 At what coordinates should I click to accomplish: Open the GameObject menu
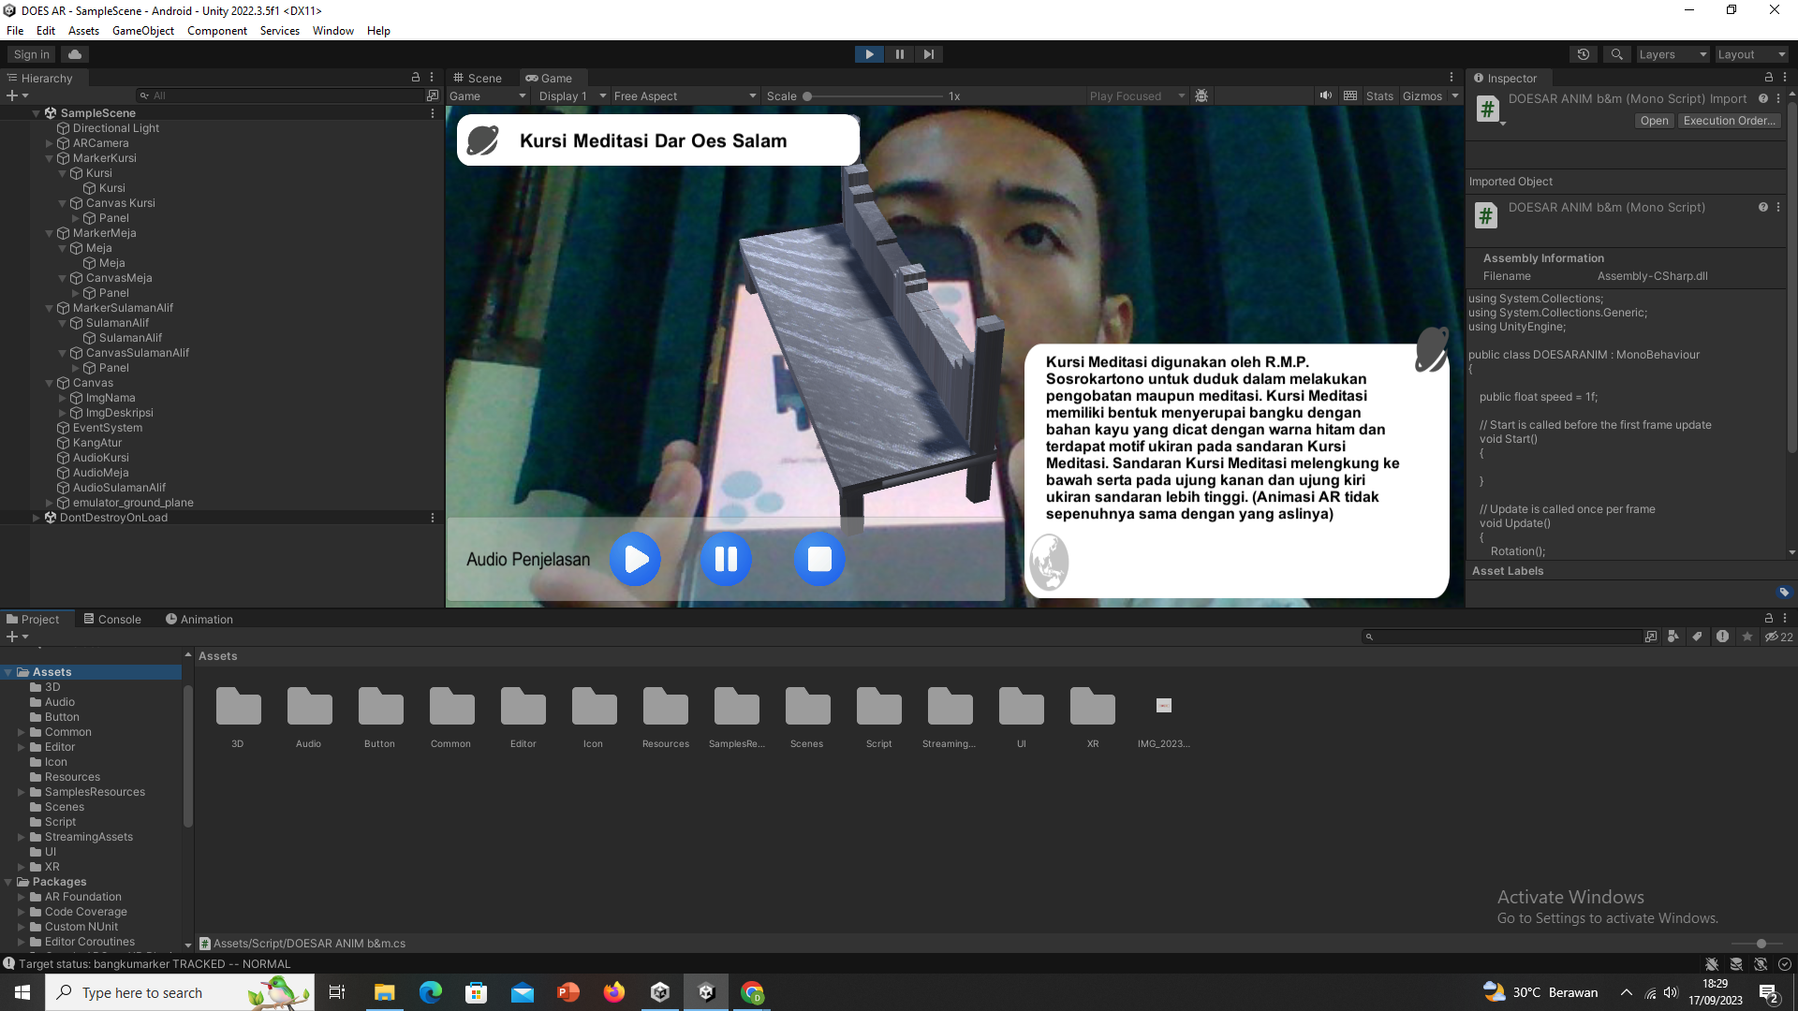pos(142,30)
